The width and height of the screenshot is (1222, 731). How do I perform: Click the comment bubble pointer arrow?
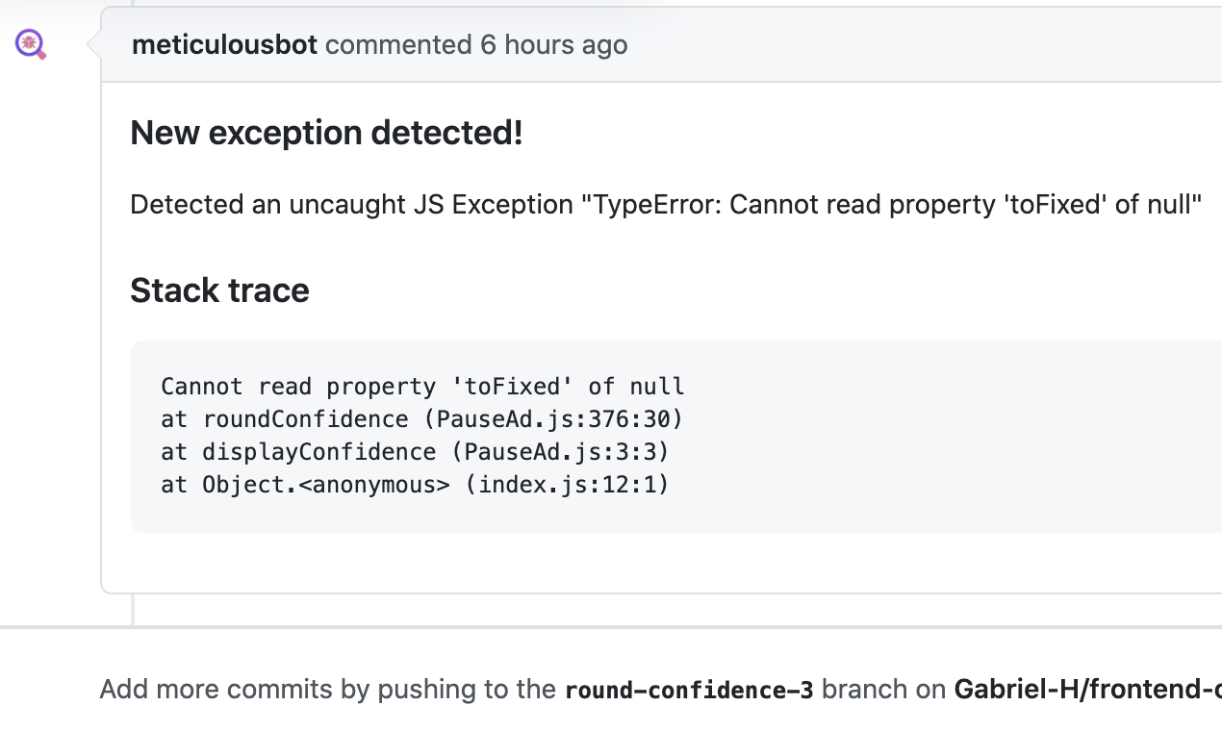(94, 44)
